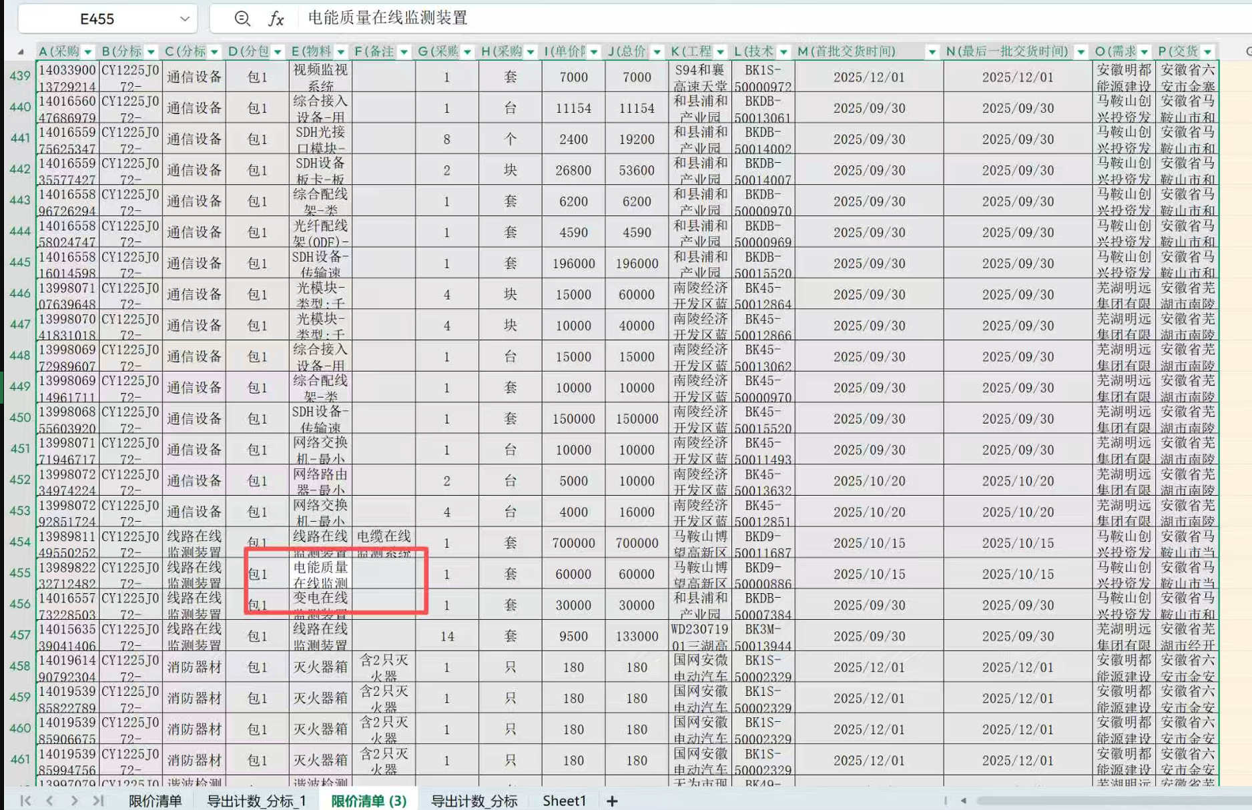Image resolution: width=1252 pixels, height=810 pixels.
Task: Click the formula bar text 电能质量在线监测装置
Action: point(387,18)
